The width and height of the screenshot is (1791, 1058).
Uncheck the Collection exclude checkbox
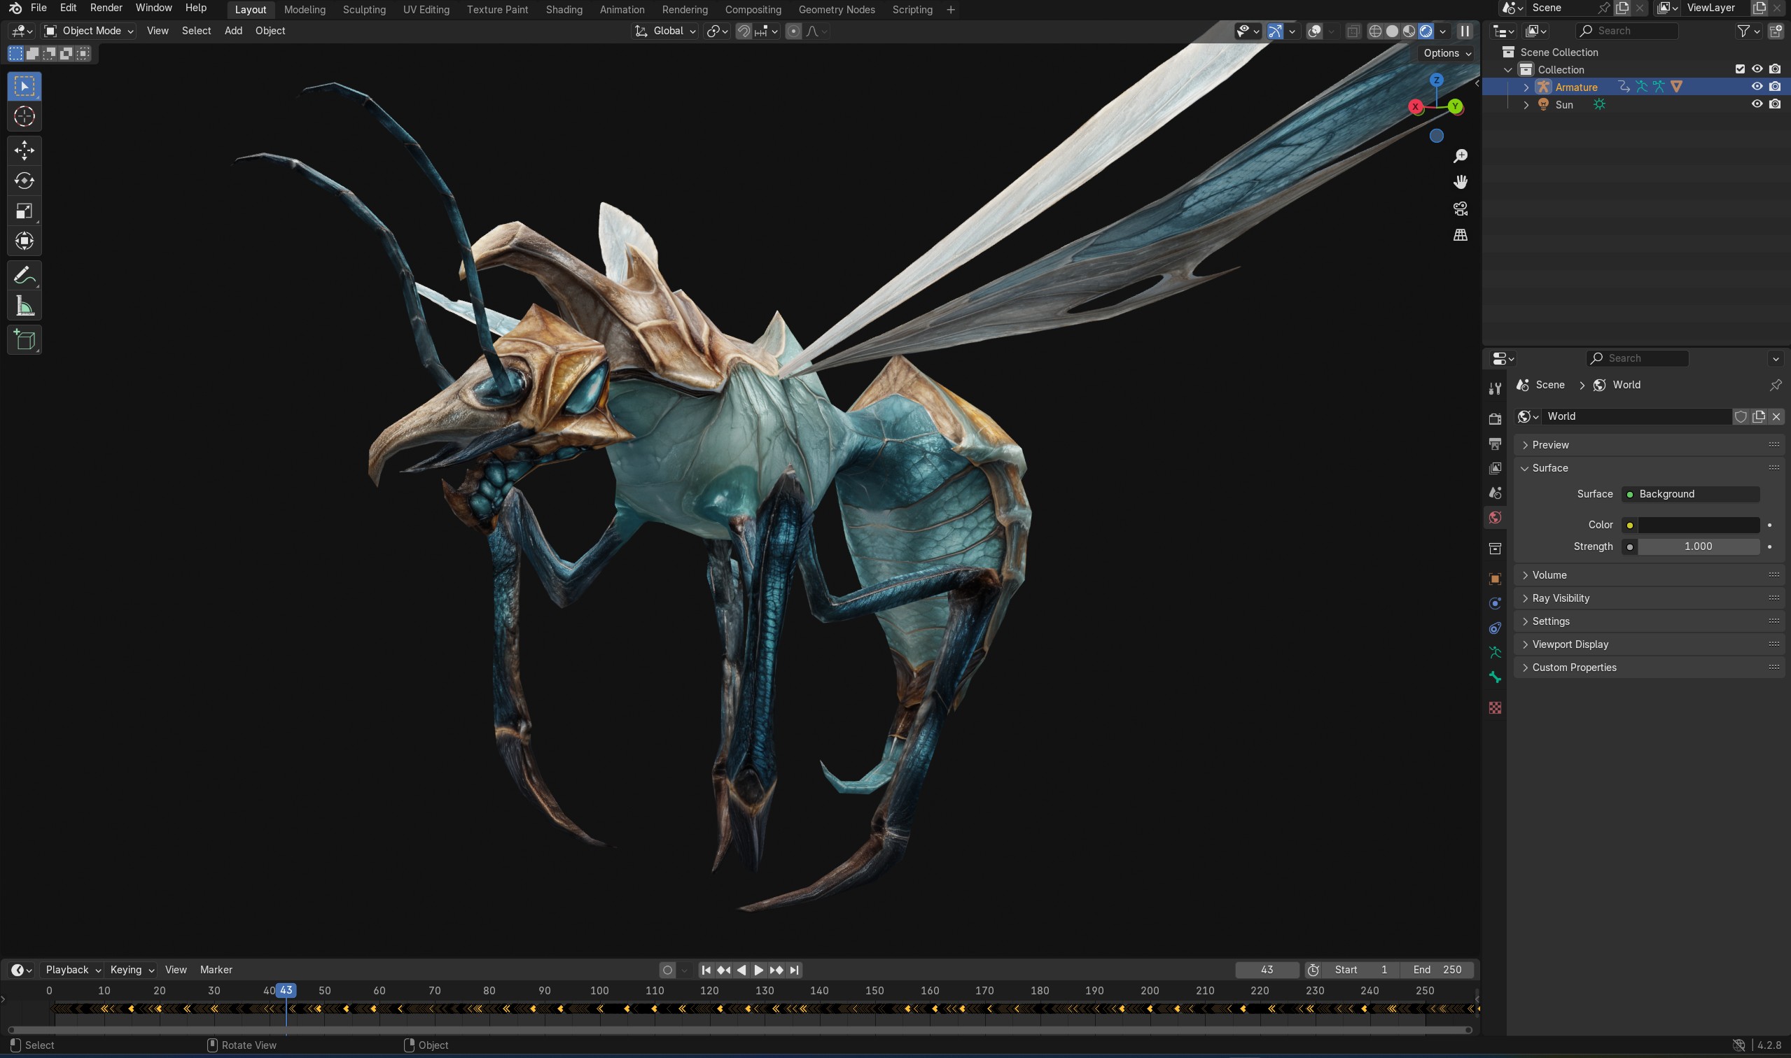[x=1740, y=69]
